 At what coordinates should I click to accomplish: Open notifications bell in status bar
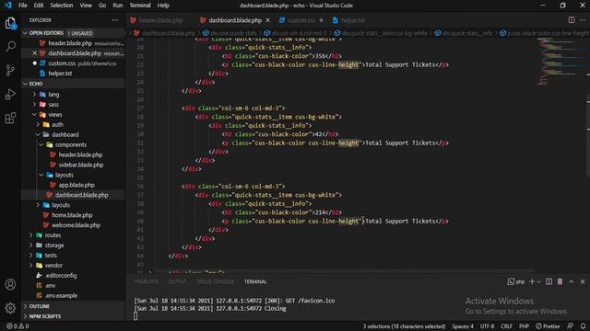583,326
